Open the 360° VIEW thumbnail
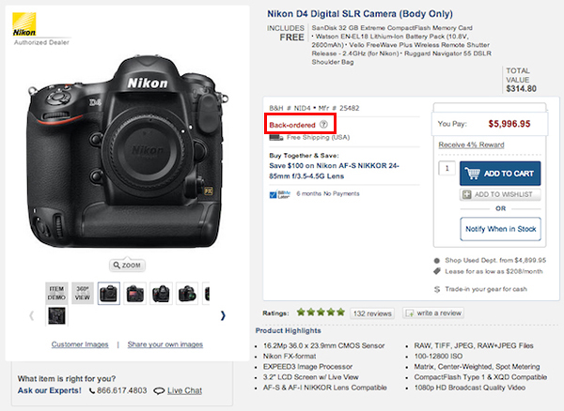564x411 pixels. tap(83, 294)
